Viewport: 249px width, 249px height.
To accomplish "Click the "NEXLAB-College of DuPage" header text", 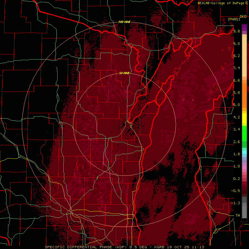I will pos(221,3).
